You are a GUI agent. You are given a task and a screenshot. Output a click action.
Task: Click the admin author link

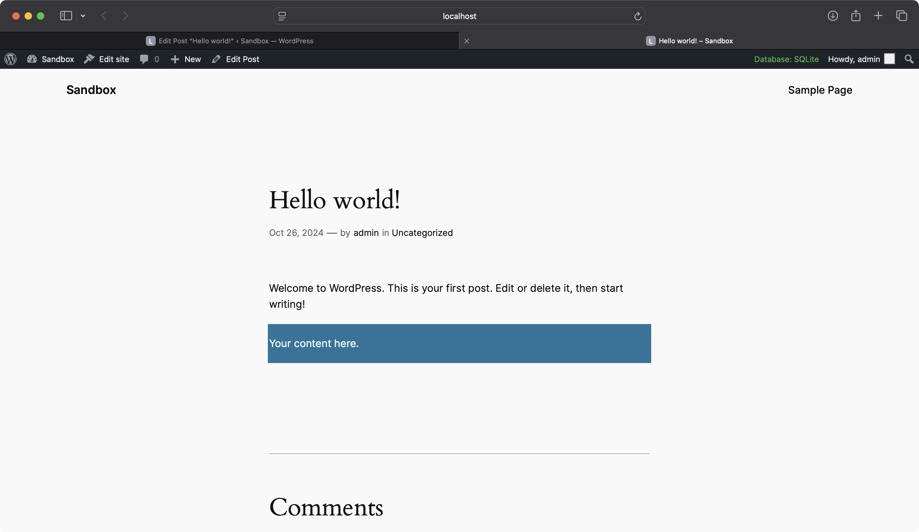(366, 233)
